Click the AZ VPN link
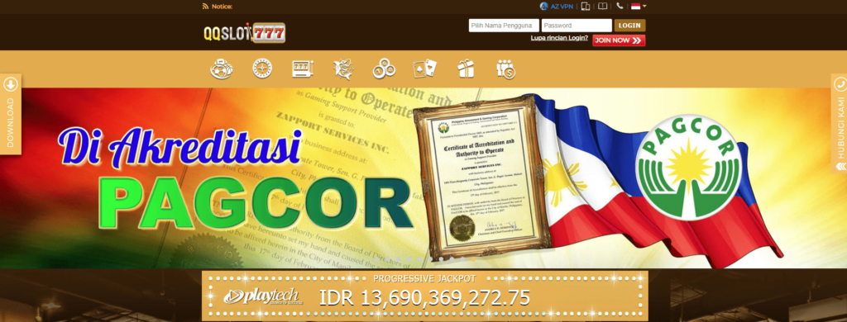Image resolution: width=847 pixels, height=322 pixels. point(557,7)
